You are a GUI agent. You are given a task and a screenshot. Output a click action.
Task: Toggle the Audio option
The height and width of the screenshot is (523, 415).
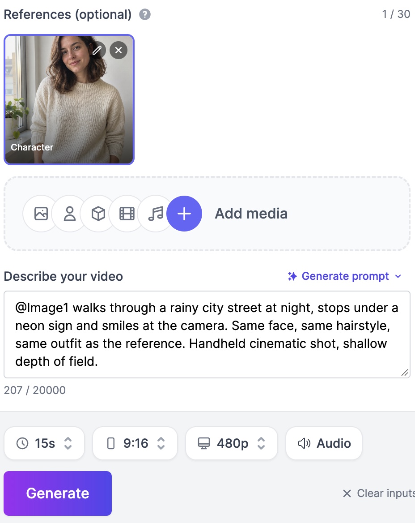click(x=324, y=443)
